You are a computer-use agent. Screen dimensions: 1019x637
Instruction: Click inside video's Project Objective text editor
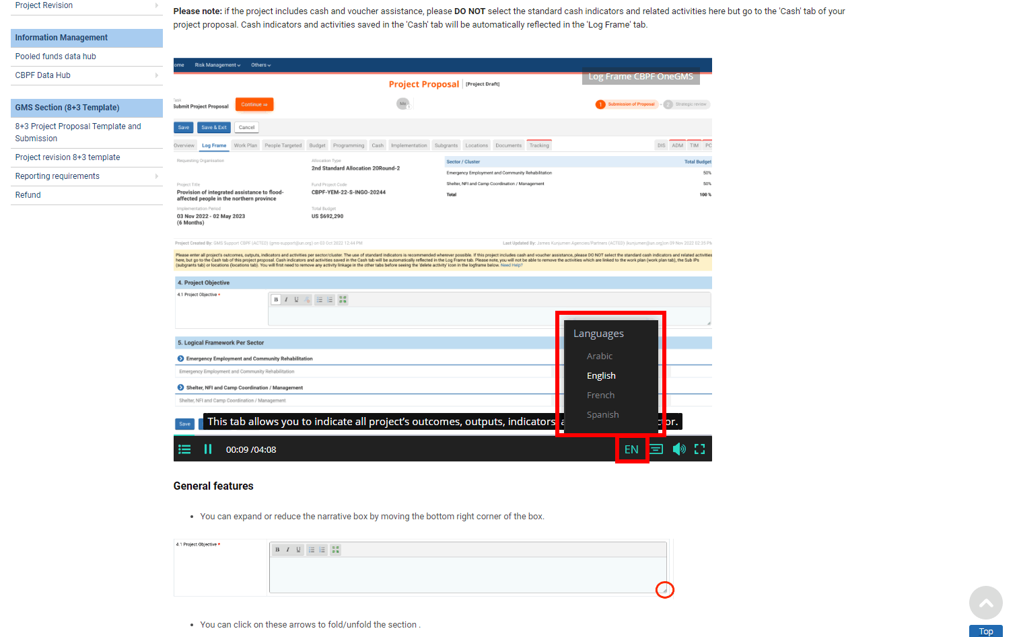(x=489, y=315)
